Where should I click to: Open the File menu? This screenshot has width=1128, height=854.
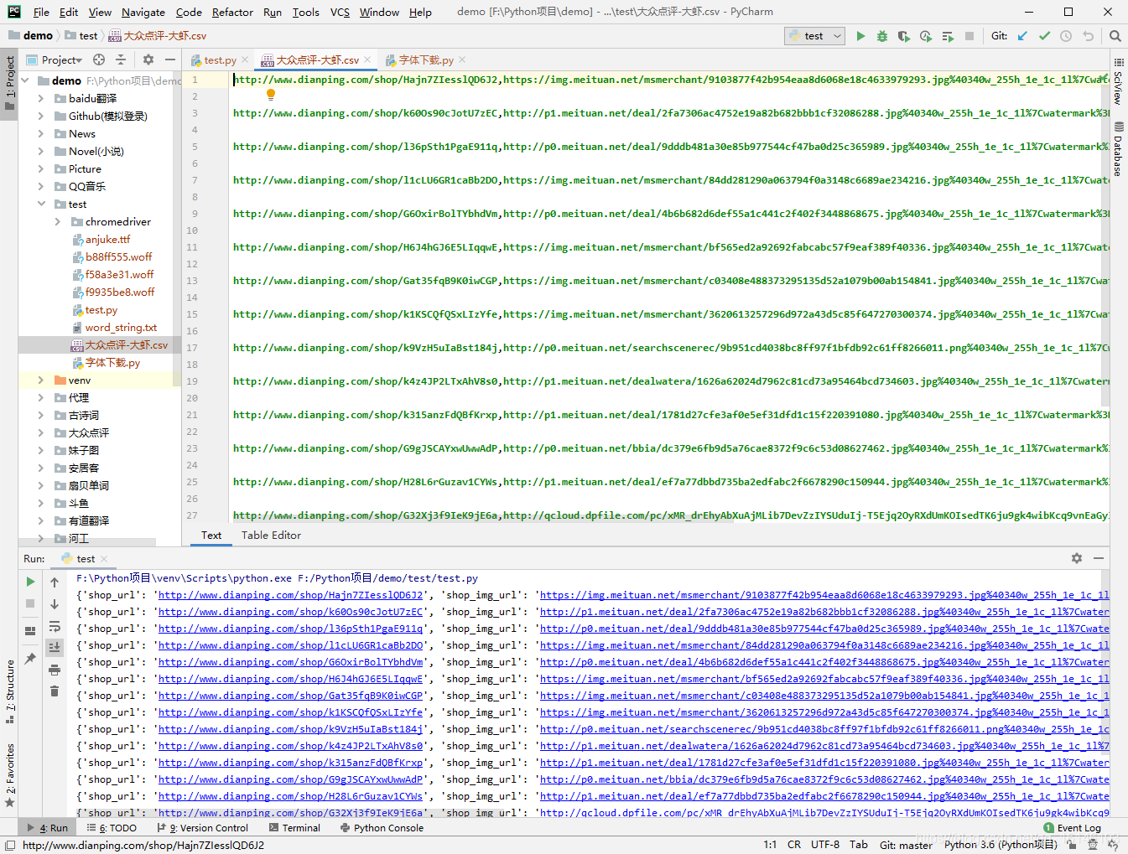point(41,12)
